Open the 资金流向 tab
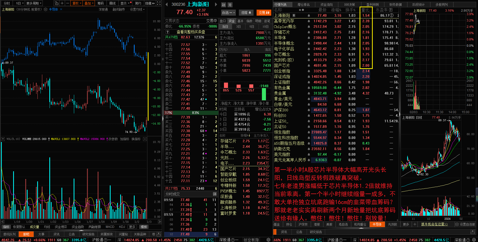 [x=326, y=5]
